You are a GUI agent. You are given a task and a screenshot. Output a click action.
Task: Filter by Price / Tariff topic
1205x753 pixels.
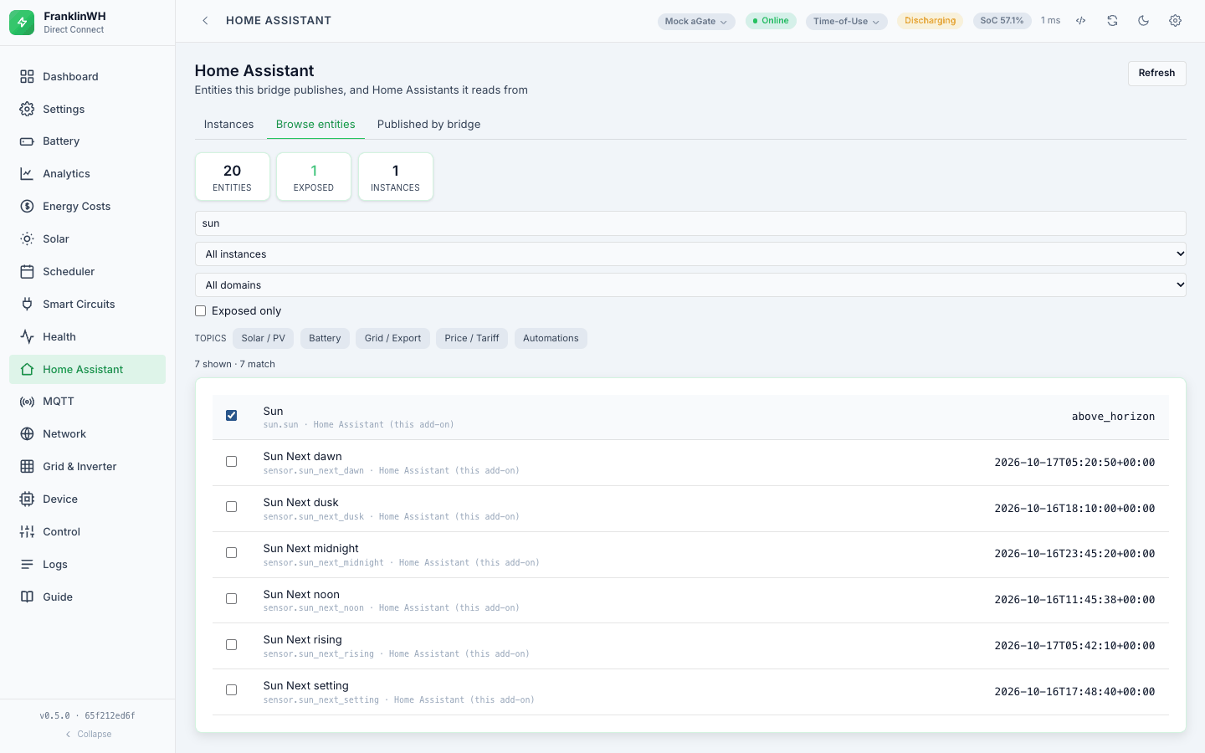pos(472,339)
